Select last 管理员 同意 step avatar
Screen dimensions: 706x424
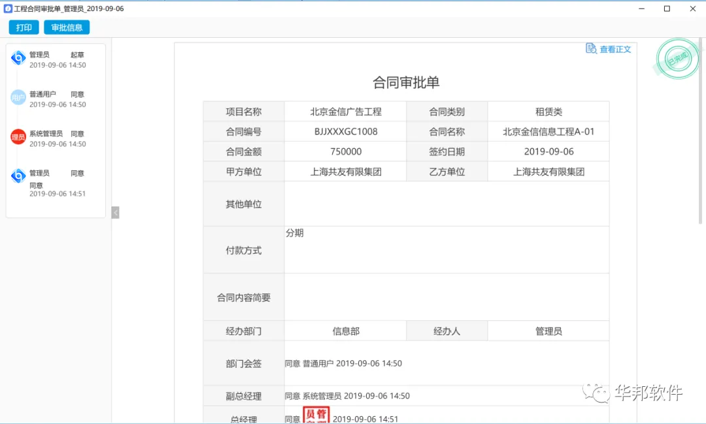[18, 176]
